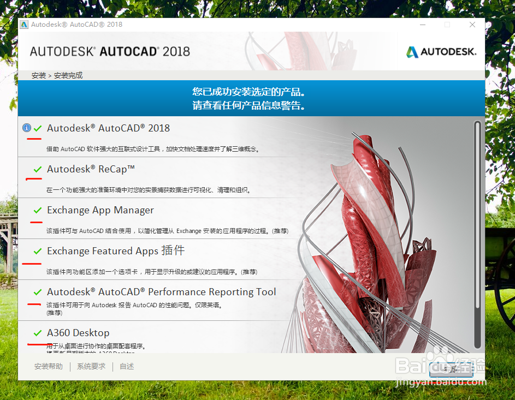Viewport: 515px width, 400px height.
Task: Select the Exchange Featured Apps 插件 title
Action: (116, 250)
